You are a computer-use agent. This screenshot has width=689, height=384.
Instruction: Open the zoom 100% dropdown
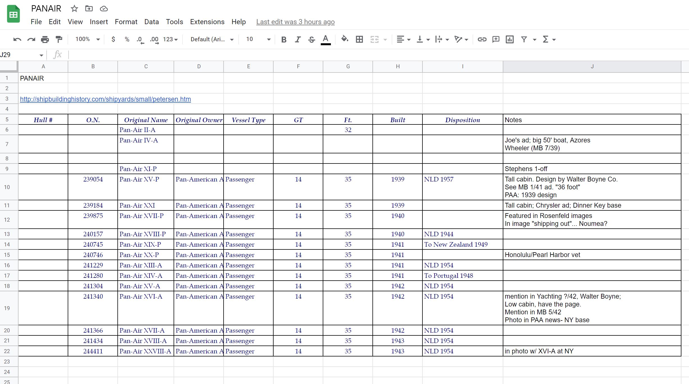click(87, 39)
